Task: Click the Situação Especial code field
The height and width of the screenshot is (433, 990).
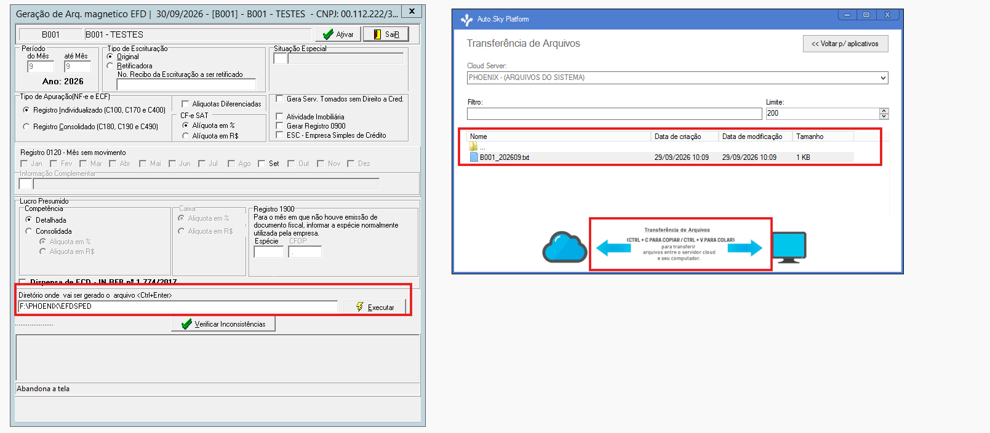Action: (280, 58)
